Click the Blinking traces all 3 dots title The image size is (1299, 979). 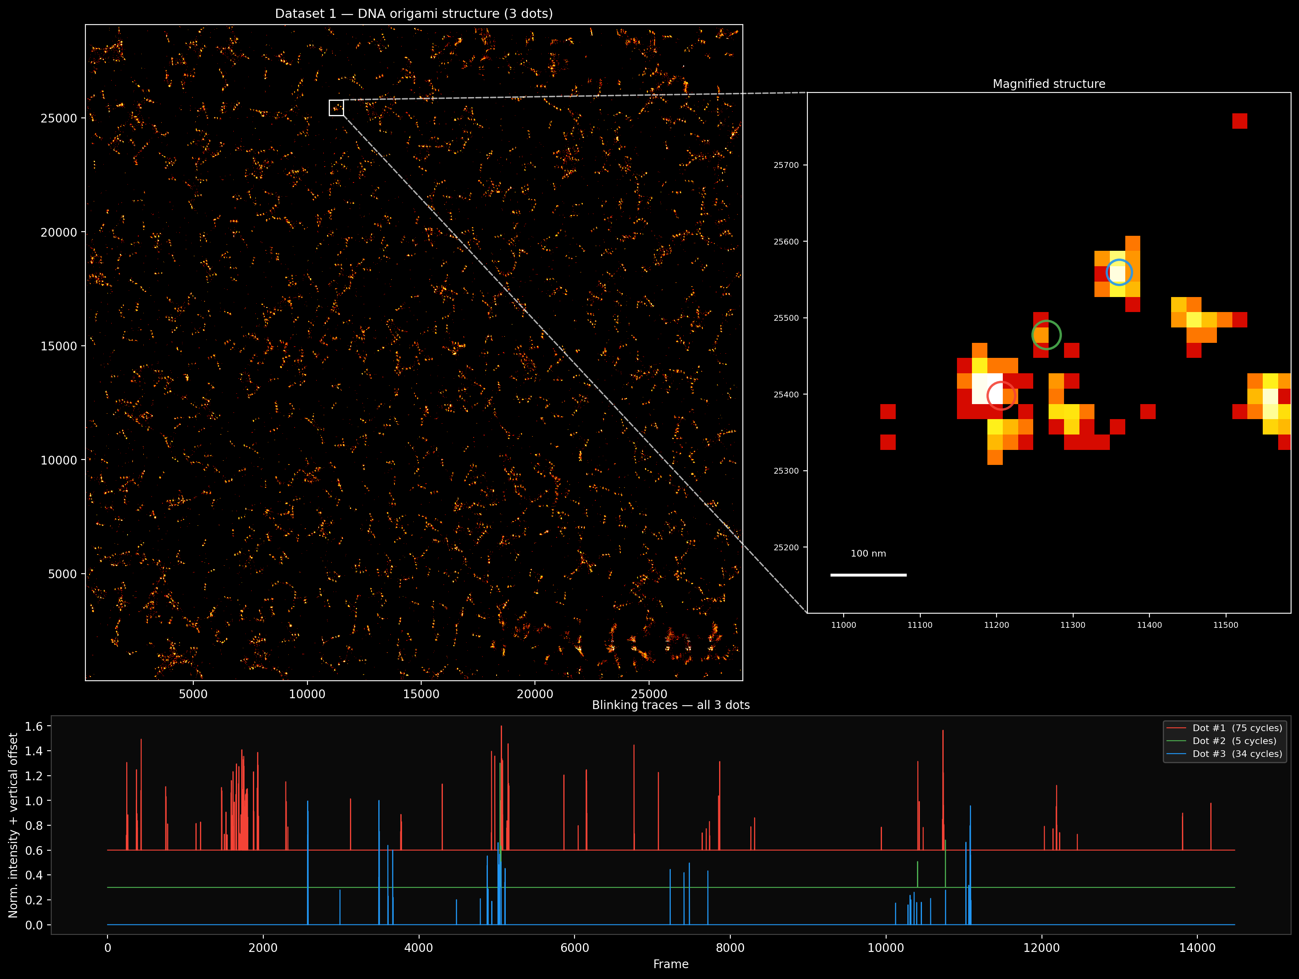pos(671,705)
